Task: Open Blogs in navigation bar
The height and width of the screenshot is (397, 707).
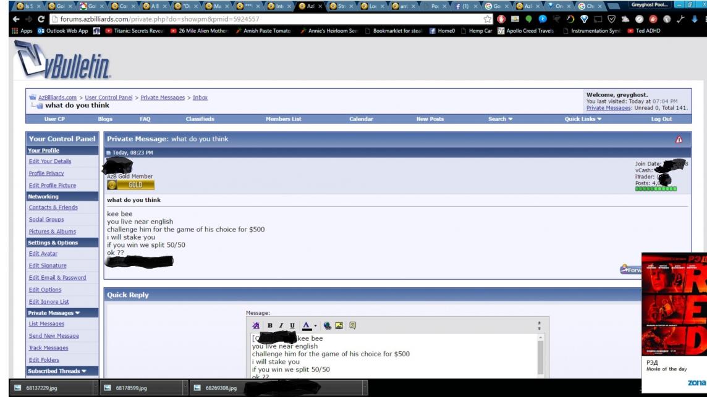Action: (x=105, y=119)
